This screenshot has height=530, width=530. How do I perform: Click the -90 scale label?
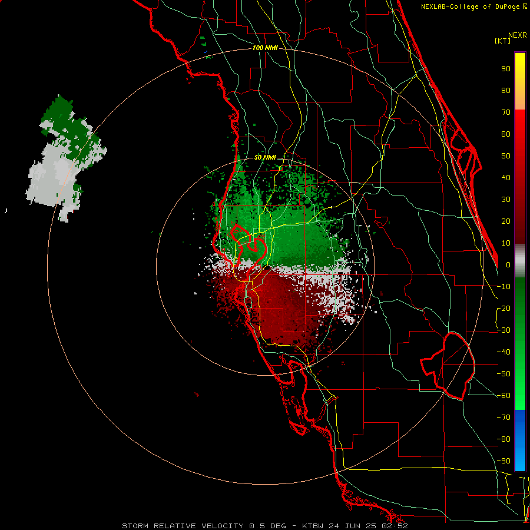(503, 461)
